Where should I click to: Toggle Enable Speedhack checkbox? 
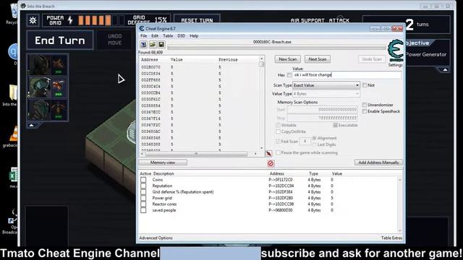click(x=365, y=111)
